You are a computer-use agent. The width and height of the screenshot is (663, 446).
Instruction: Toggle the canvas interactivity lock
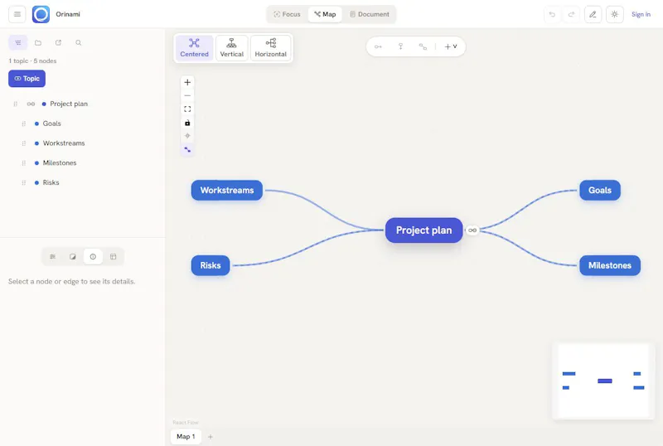(x=187, y=123)
